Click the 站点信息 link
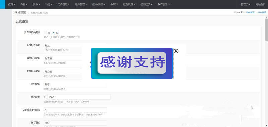Image resolution: width=268 pixels, height=127 pixels. click(x=262, y=12)
